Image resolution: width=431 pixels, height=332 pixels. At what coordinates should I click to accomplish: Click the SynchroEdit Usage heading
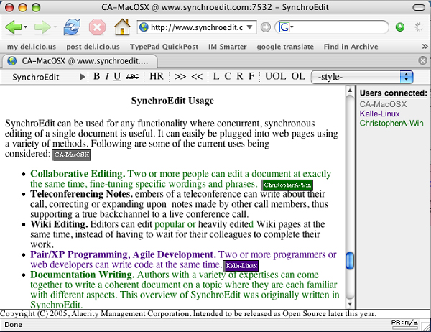click(x=172, y=101)
